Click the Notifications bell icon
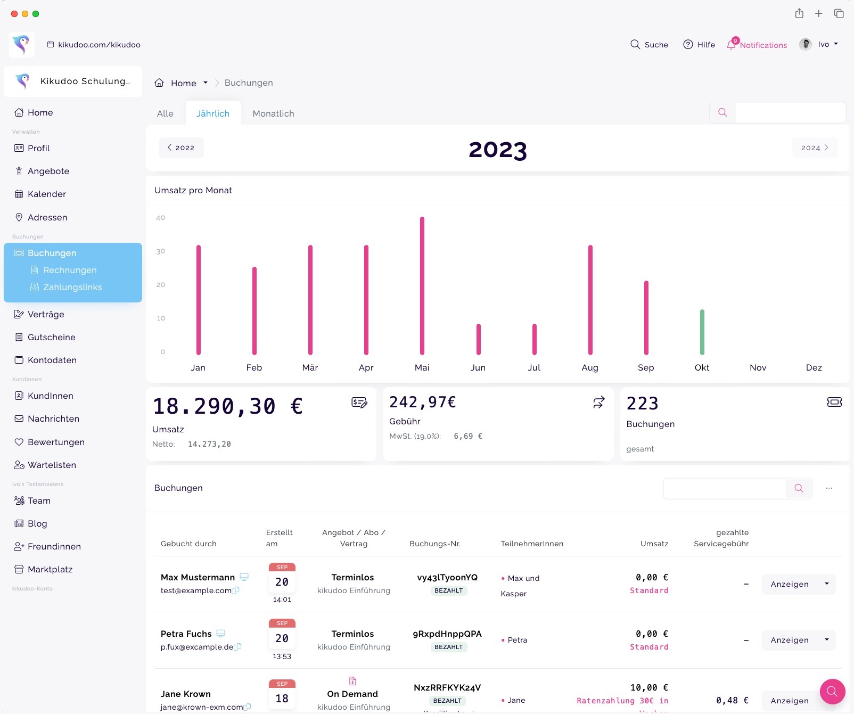Viewport: 854px width, 714px height. click(732, 45)
